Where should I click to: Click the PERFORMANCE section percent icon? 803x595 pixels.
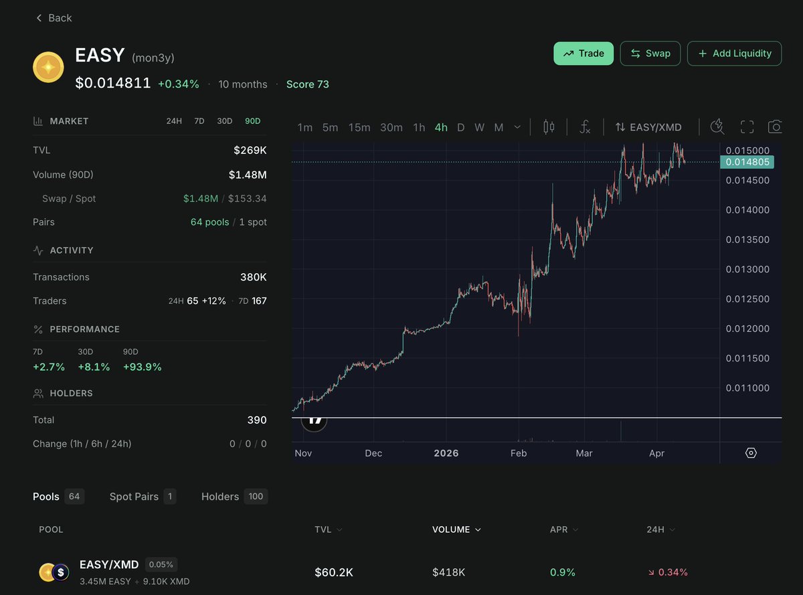pos(38,329)
